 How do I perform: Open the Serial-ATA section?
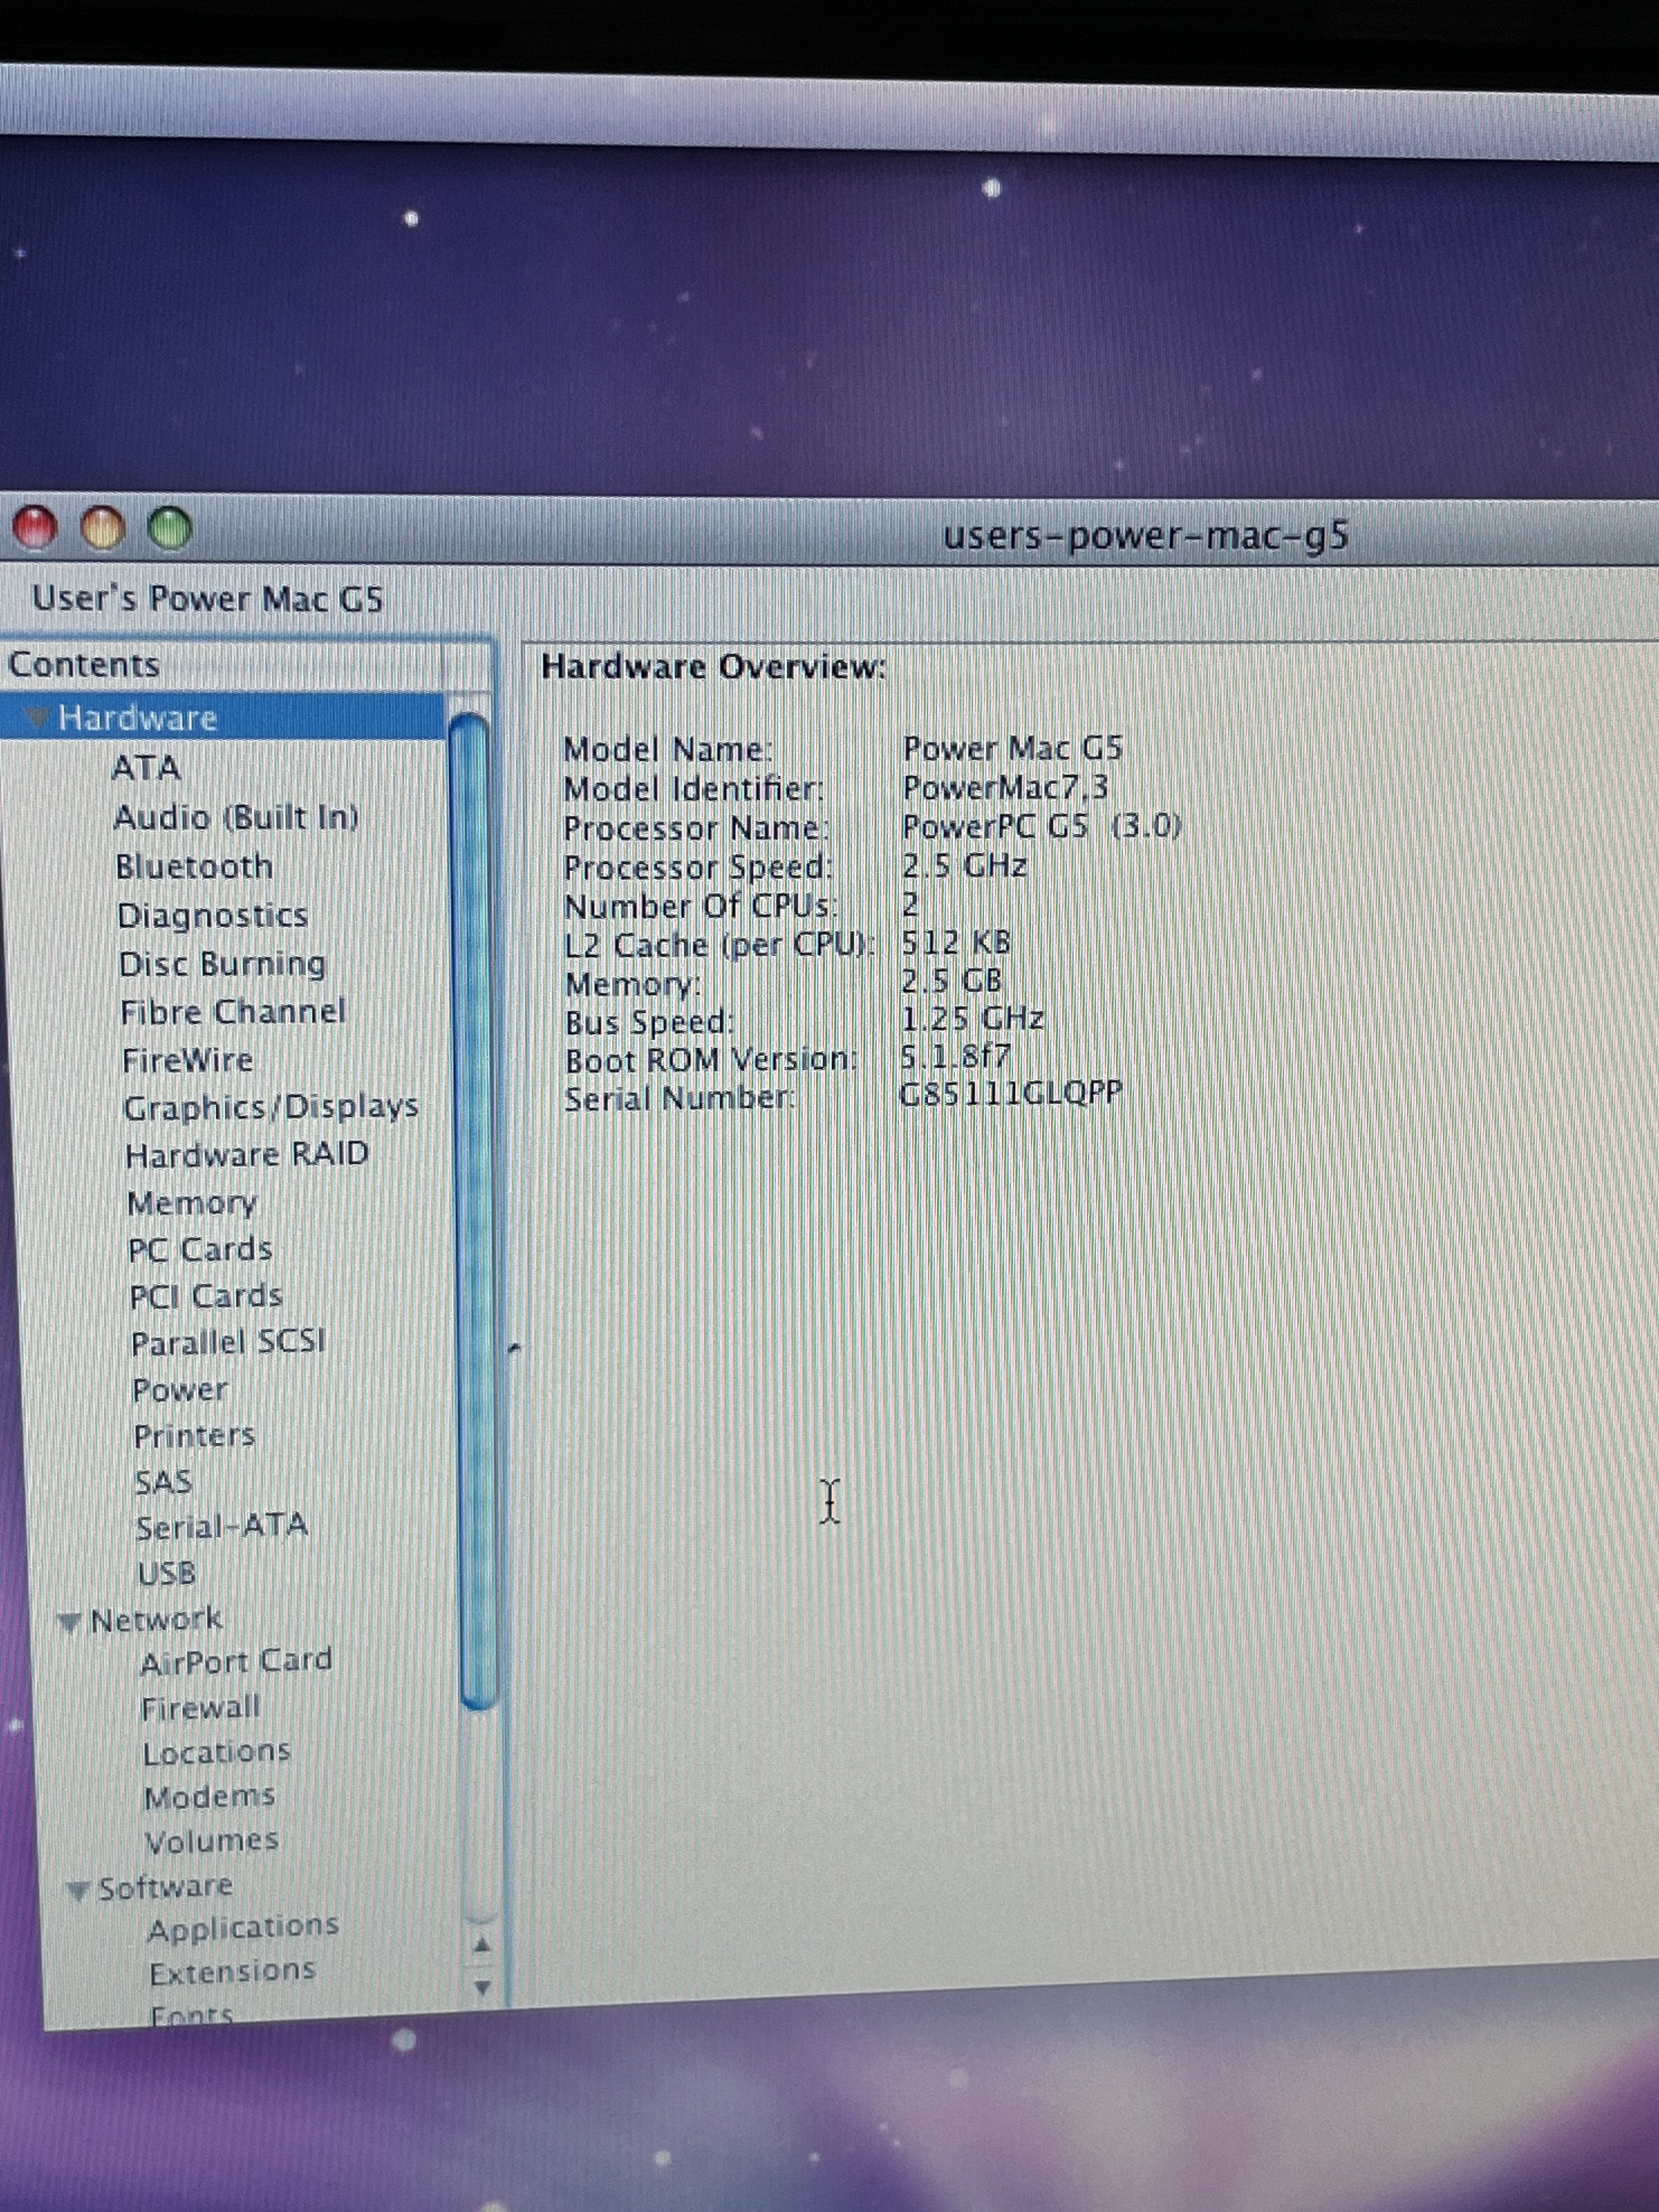222,1527
